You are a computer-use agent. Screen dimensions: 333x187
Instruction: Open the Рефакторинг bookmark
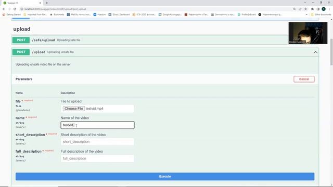tap(196, 15)
